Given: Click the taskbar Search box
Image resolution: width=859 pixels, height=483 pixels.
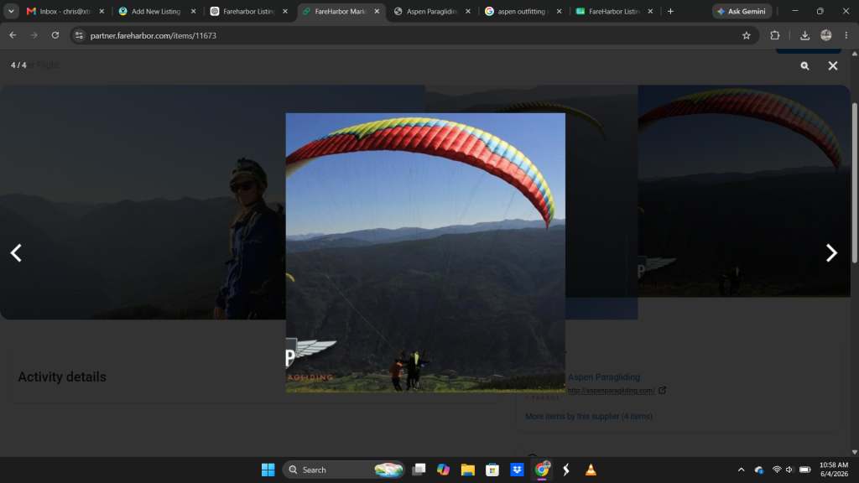Looking at the screenshot, I should [344, 470].
